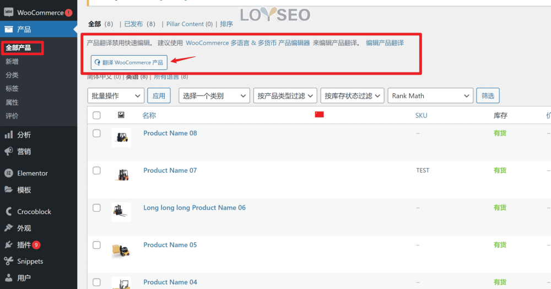Open the 按产品类型过滤 dropdown
Screen dimensions: 551x289
point(285,95)
